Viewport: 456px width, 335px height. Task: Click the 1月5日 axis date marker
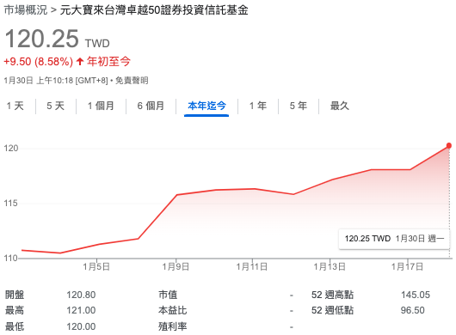coord(96,266)
